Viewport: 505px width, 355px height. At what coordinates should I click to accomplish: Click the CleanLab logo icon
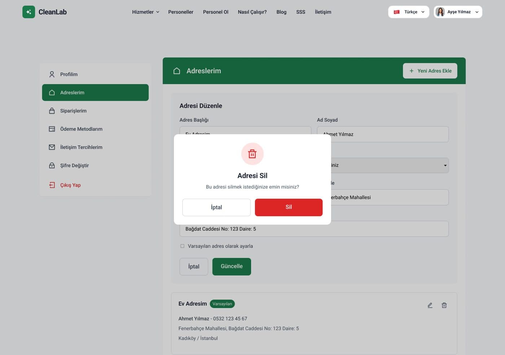pos(28,12)
